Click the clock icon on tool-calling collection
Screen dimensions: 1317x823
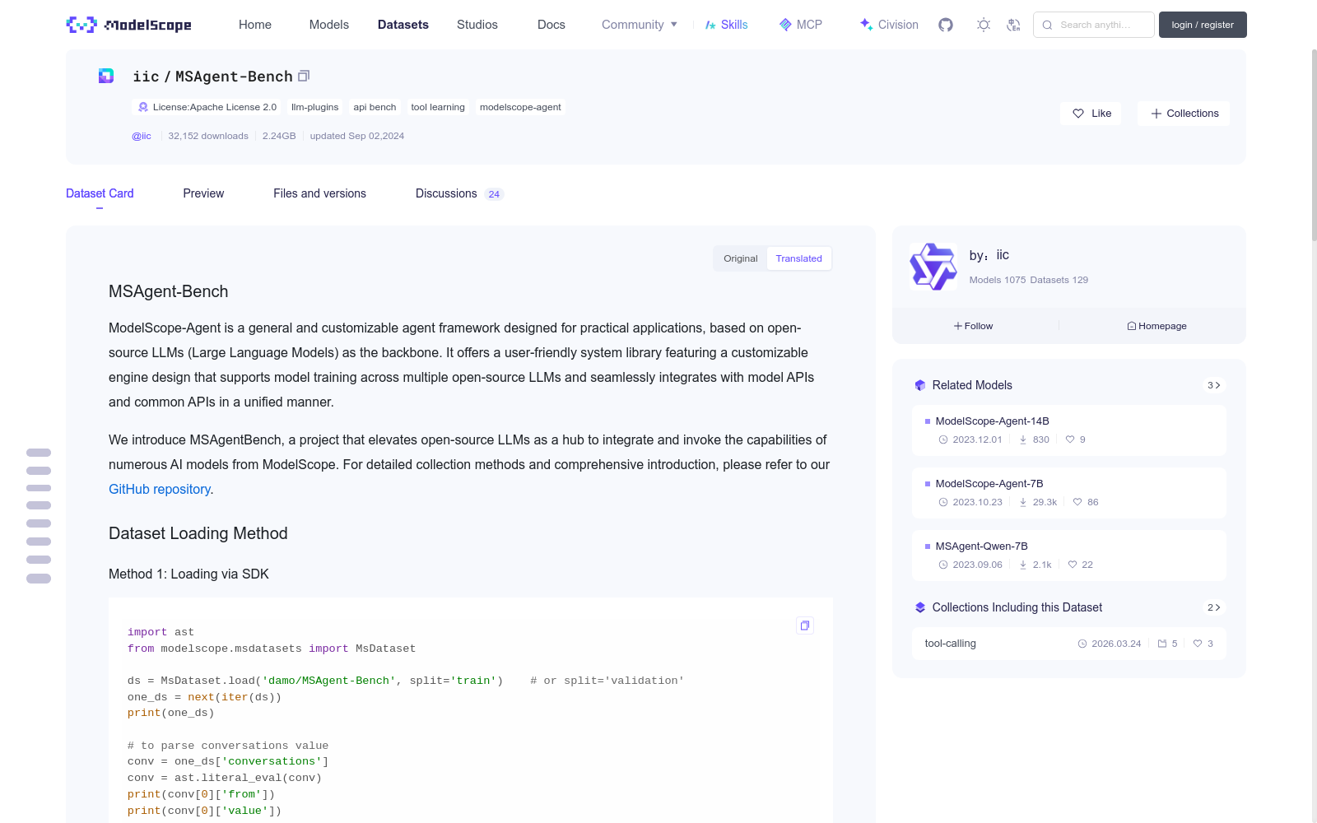(x=1082, y=644)
